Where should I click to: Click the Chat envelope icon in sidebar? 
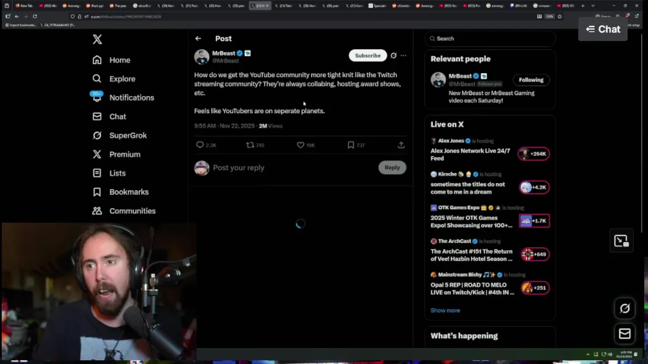97,116
